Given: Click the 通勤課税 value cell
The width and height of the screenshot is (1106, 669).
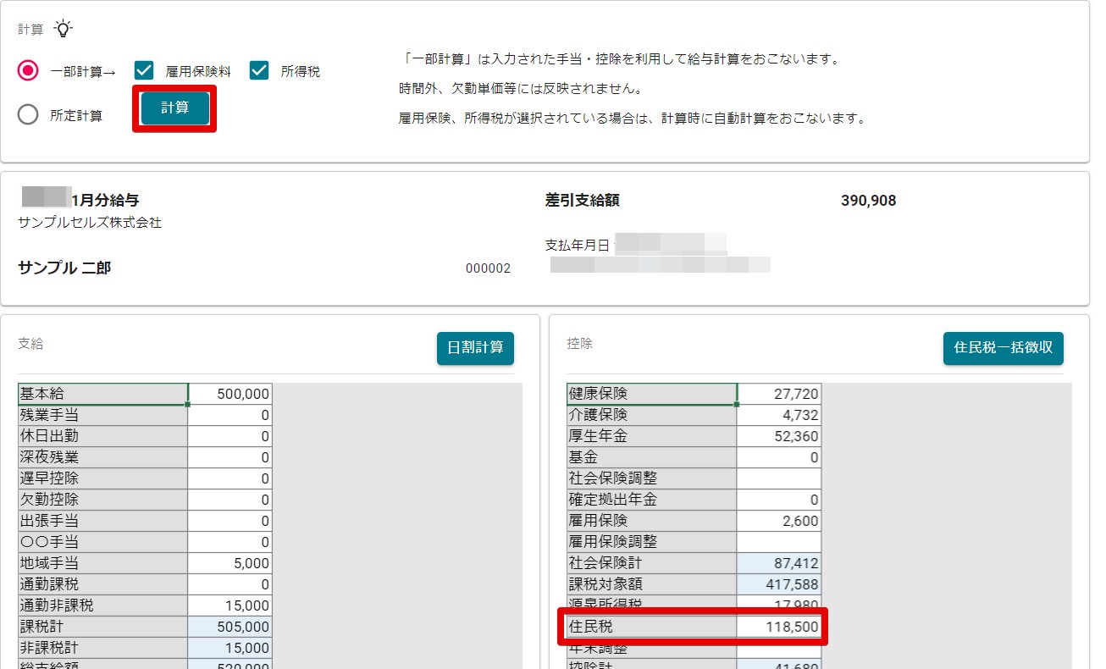Looking at the screenshot, I should (x=229, y=584).
